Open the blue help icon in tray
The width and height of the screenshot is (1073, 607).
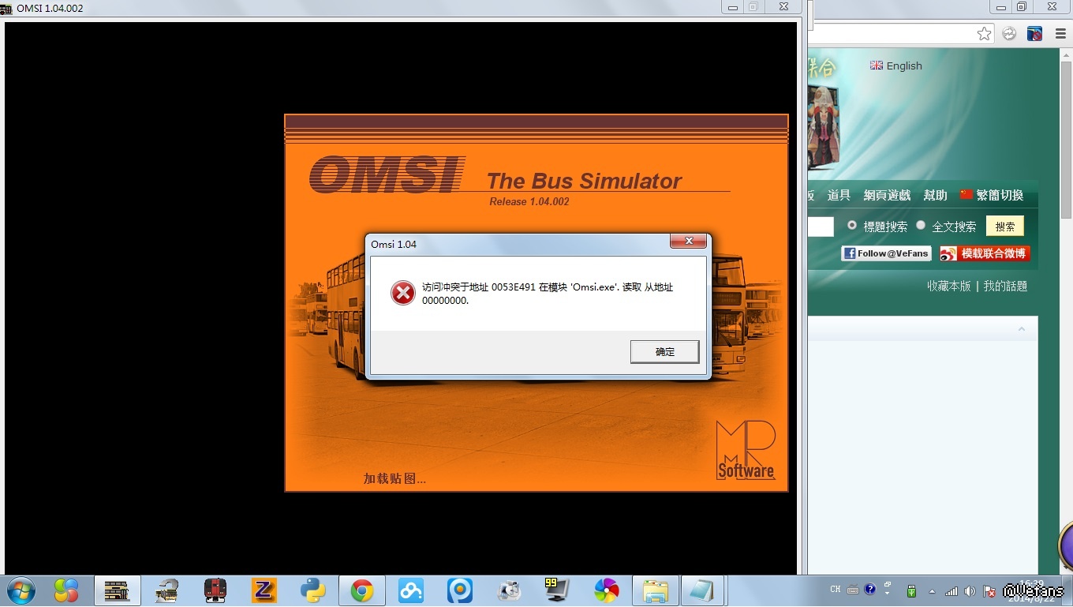pyautogui.click(x=869, y=589)
